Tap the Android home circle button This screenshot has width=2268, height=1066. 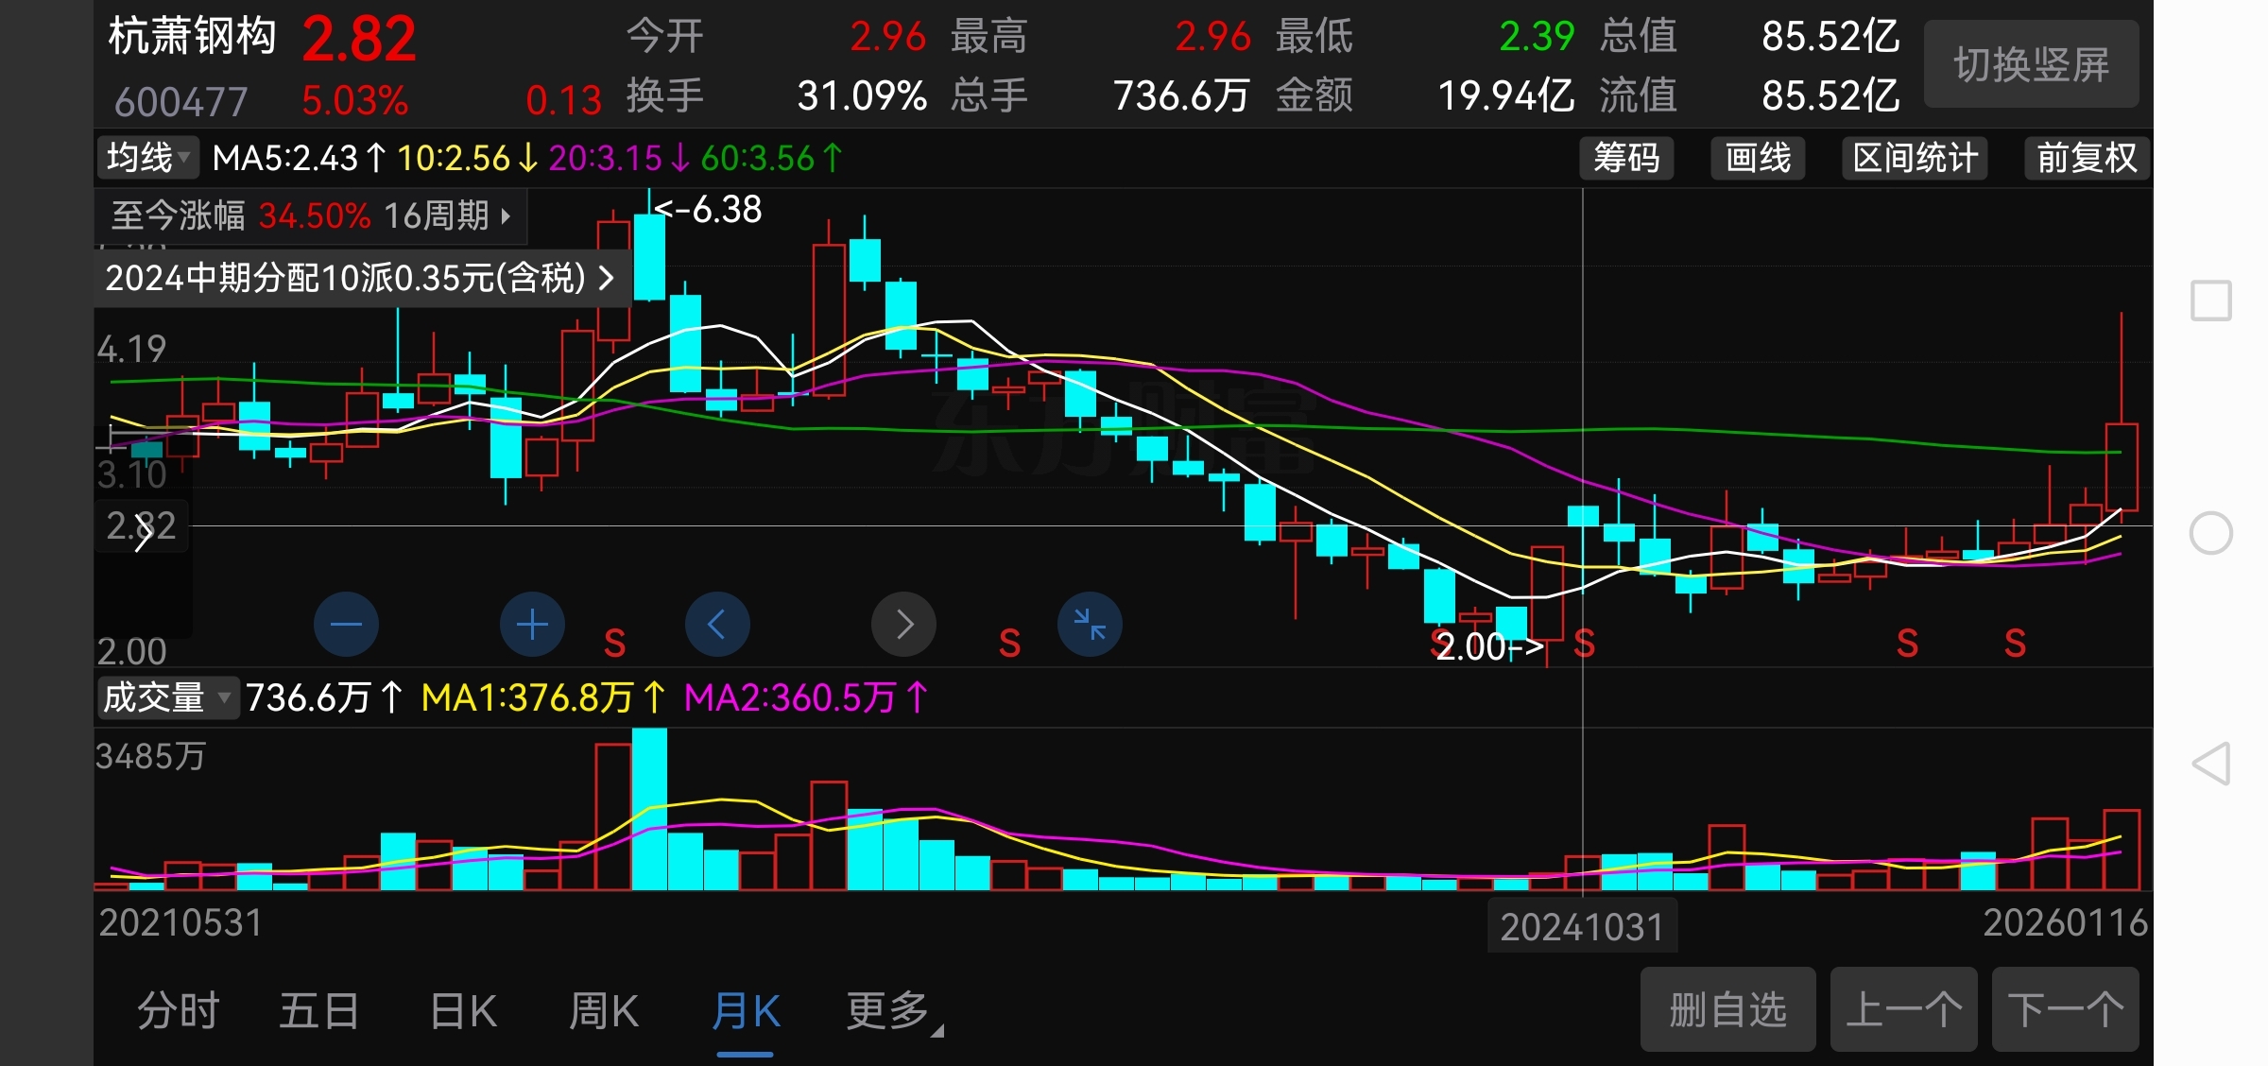[2211, 533]
